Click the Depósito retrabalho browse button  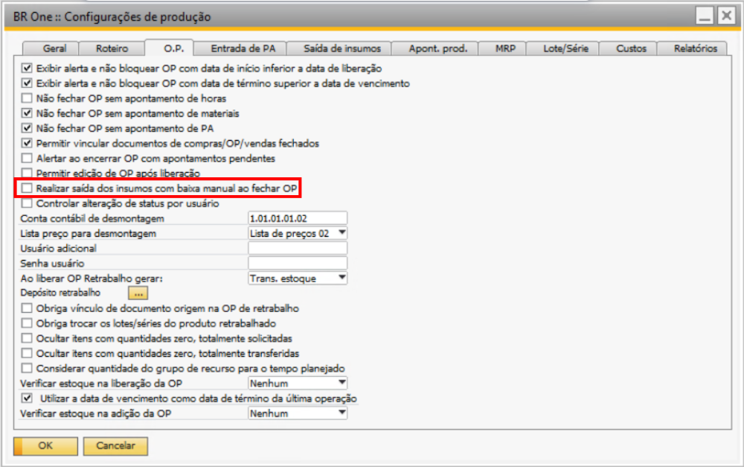point(138,293)
